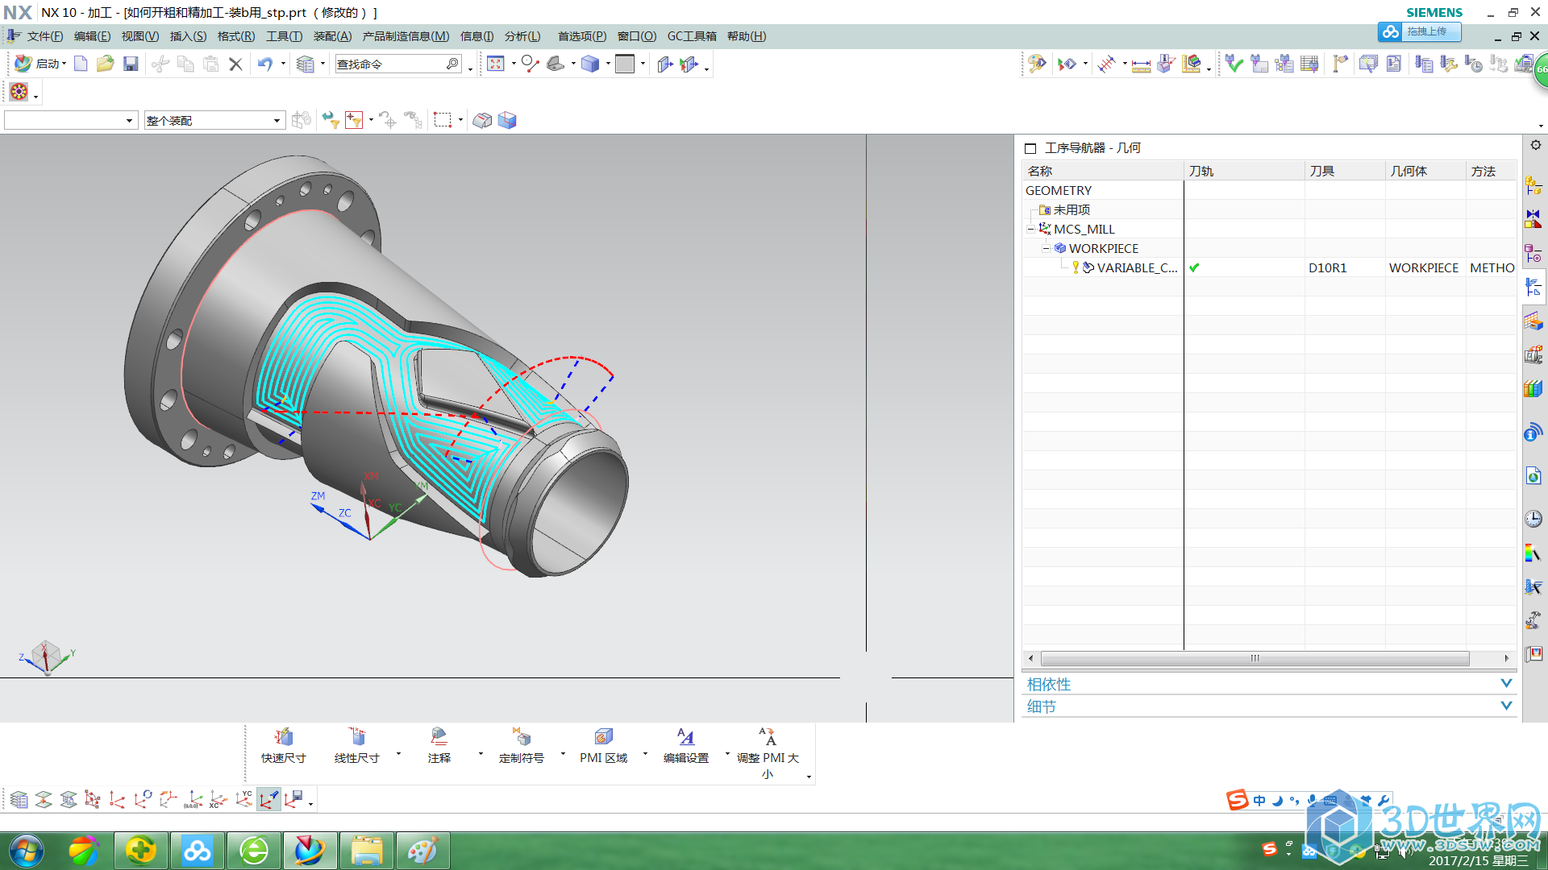Click the 编辑设置 button
The image size is (1548, 870).
click(686, 746)
